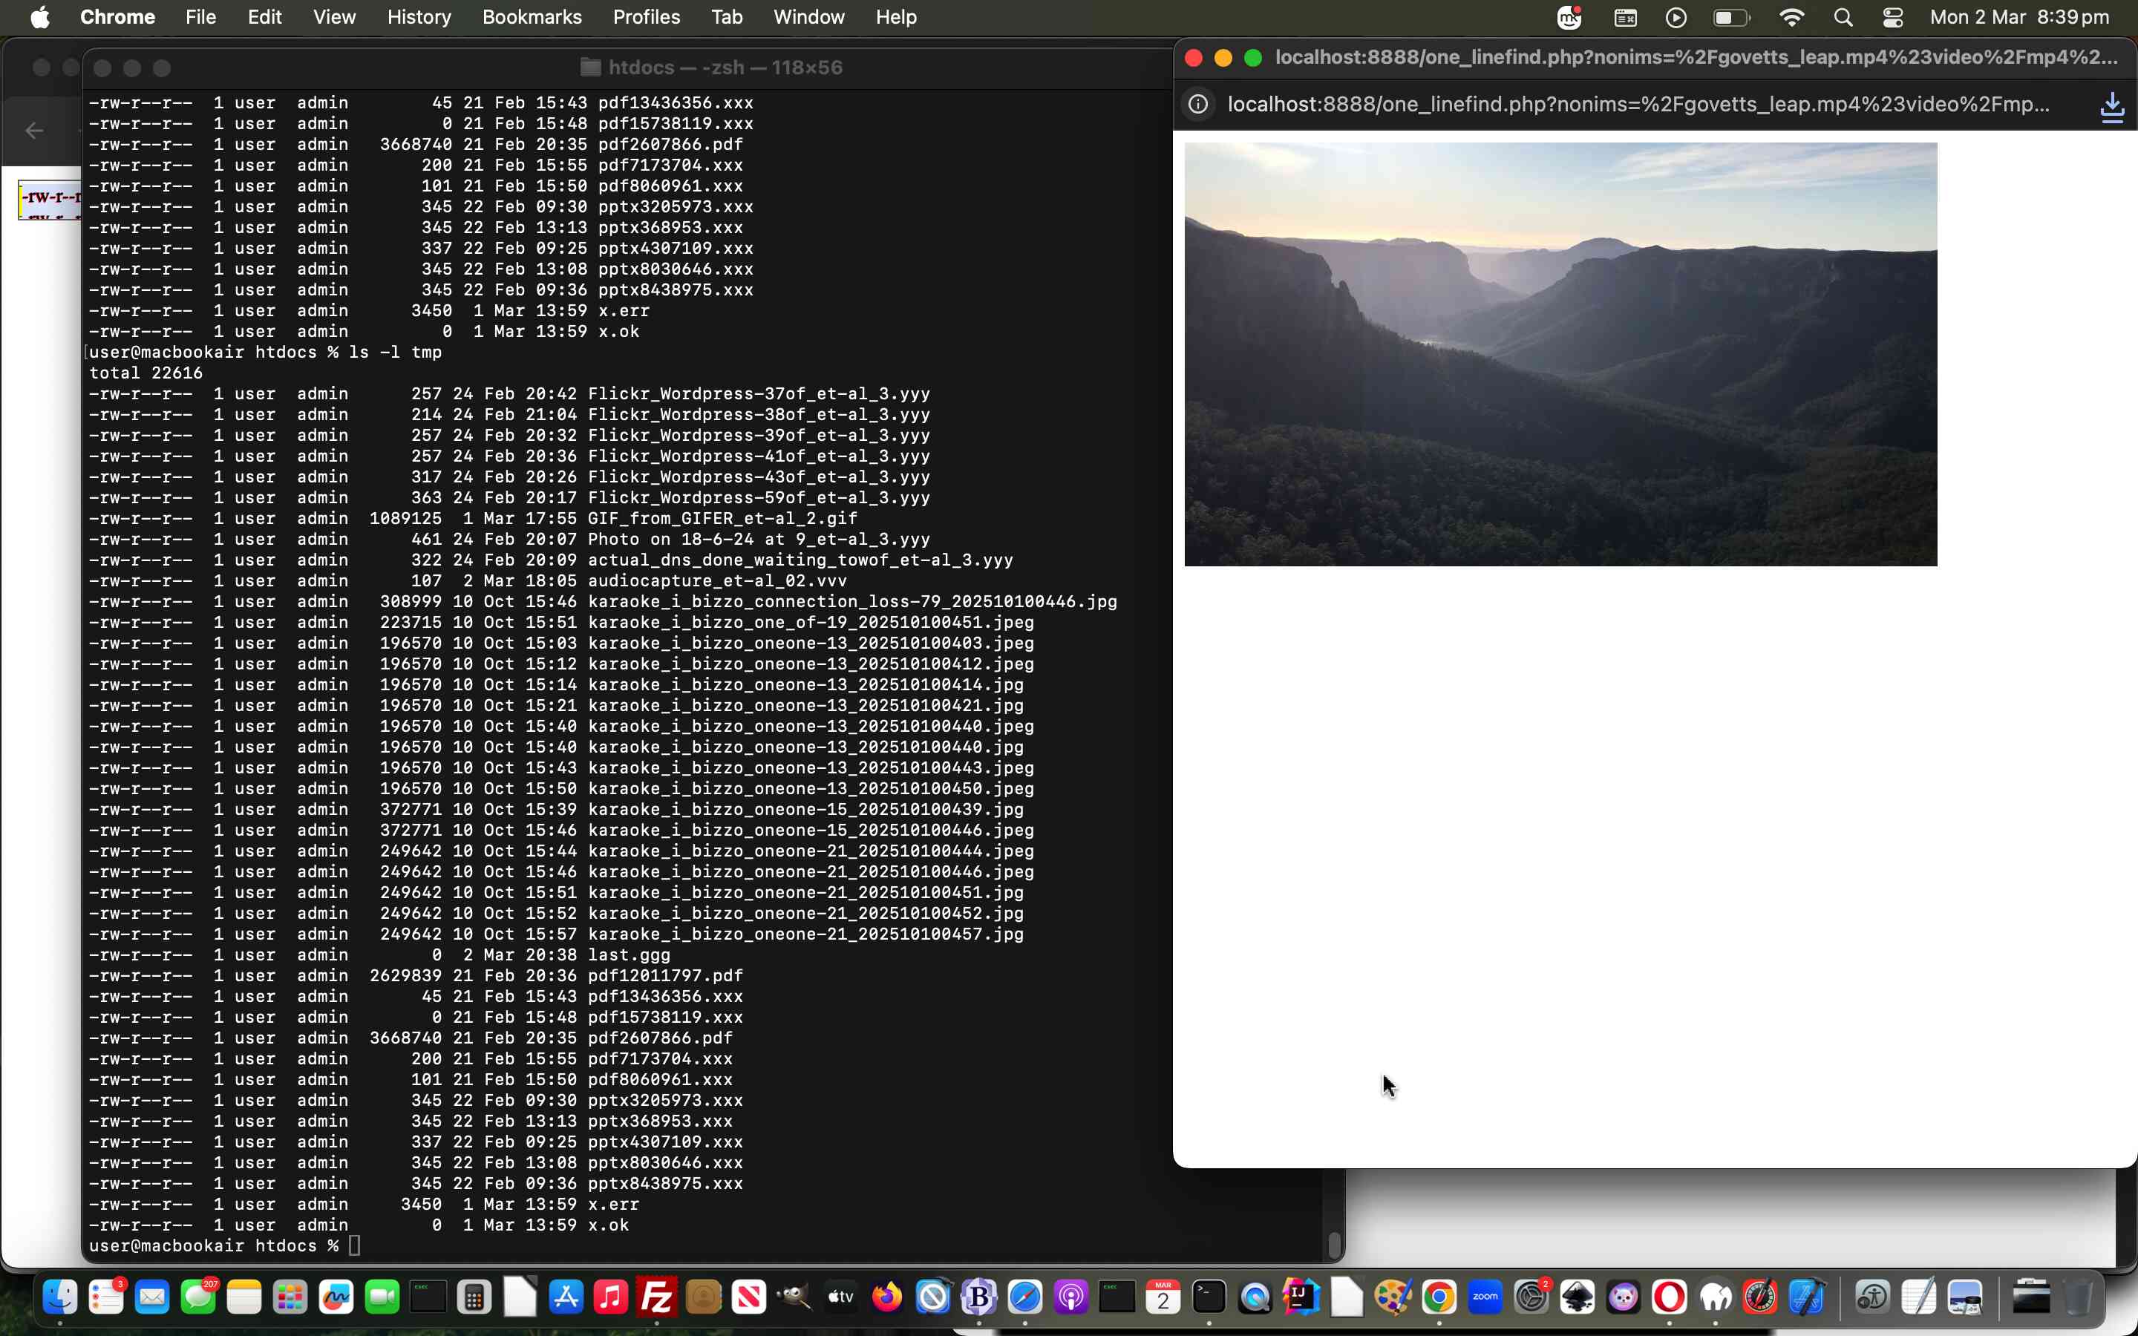Launch GIMP from the dock

pos(794,1297)
